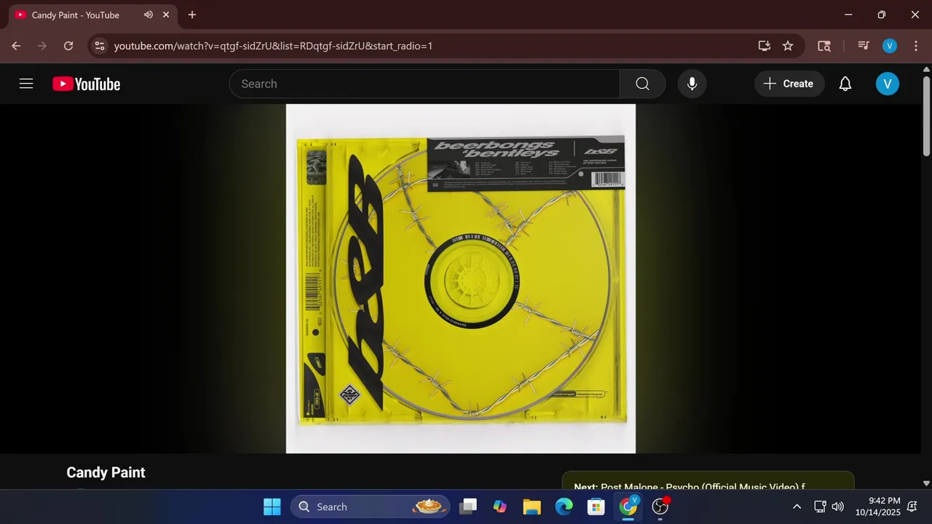Click the Windows taskbar Search box
The height and width of the screenshot is (524, 932).
coord(371,507)
